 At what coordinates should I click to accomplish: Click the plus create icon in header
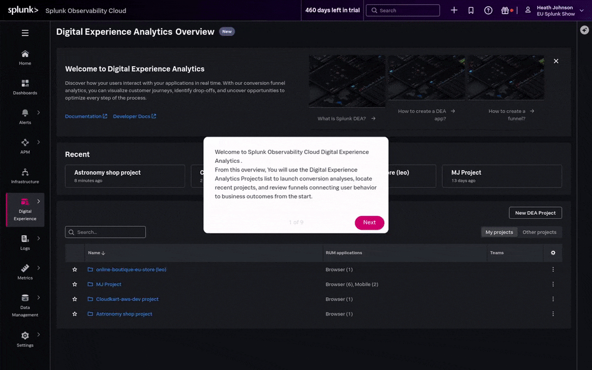[454, 10]
